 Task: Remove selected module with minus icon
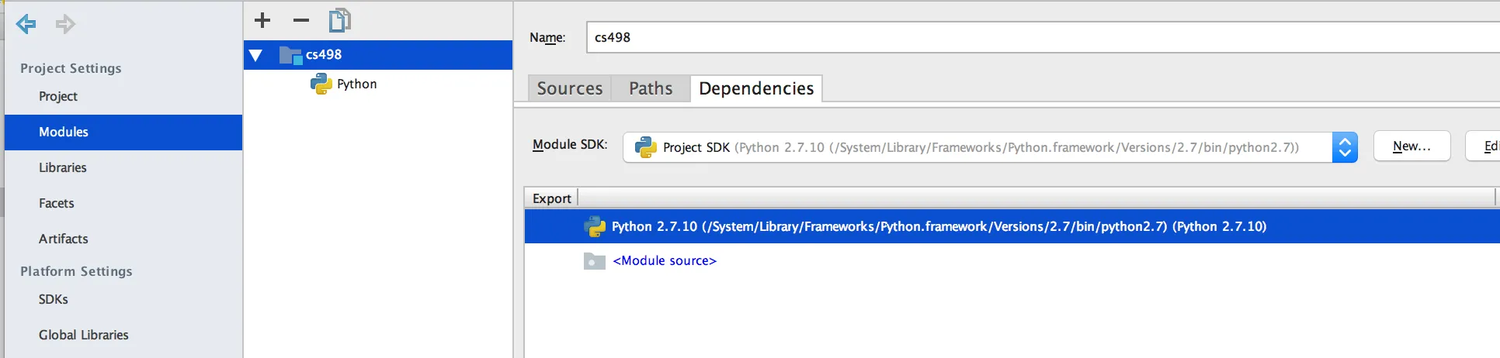(301, 20)
